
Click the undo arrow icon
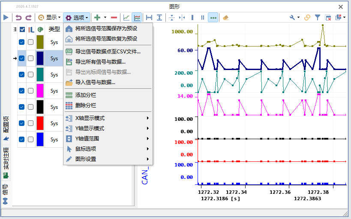point(18,18)
